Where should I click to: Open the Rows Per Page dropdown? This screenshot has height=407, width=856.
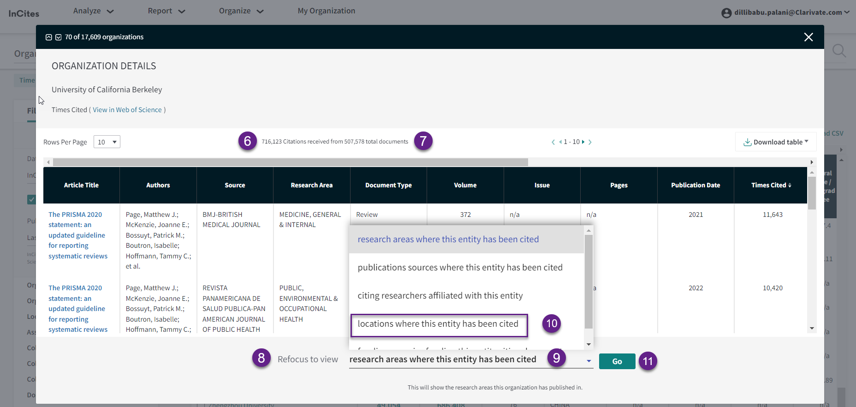107,142
